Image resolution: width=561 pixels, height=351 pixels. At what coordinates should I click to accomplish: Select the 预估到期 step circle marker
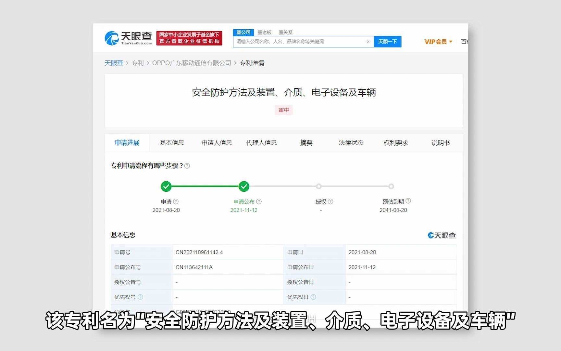tap(391, 187)
